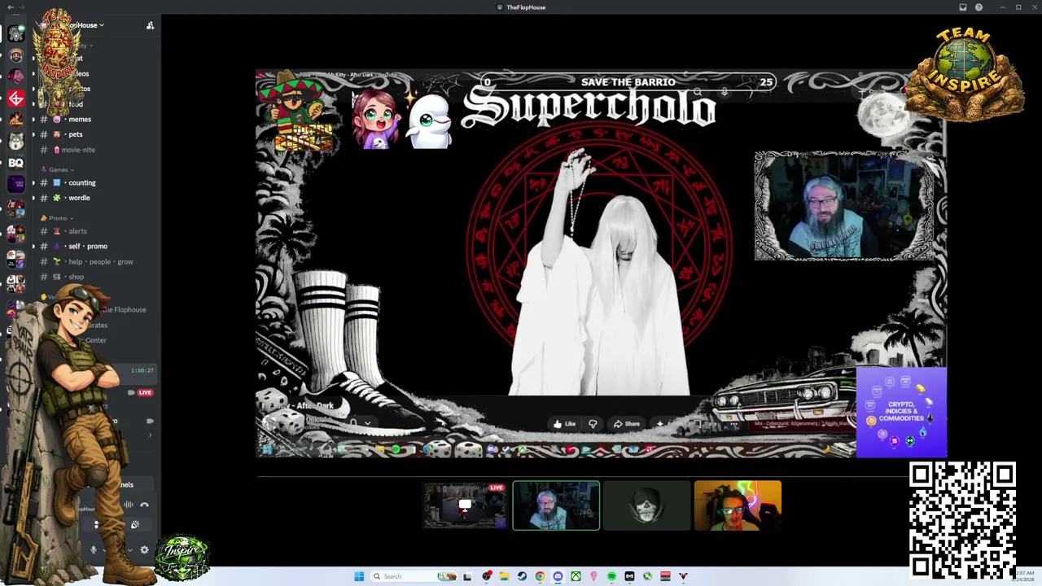Open the noise suppression waveform icon
The width and height of the screenshot is (1042, 586).
128,505
